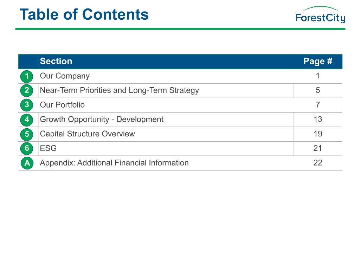
Task: Open Capital Structure Overview section
Action: (x=87, y=134)
